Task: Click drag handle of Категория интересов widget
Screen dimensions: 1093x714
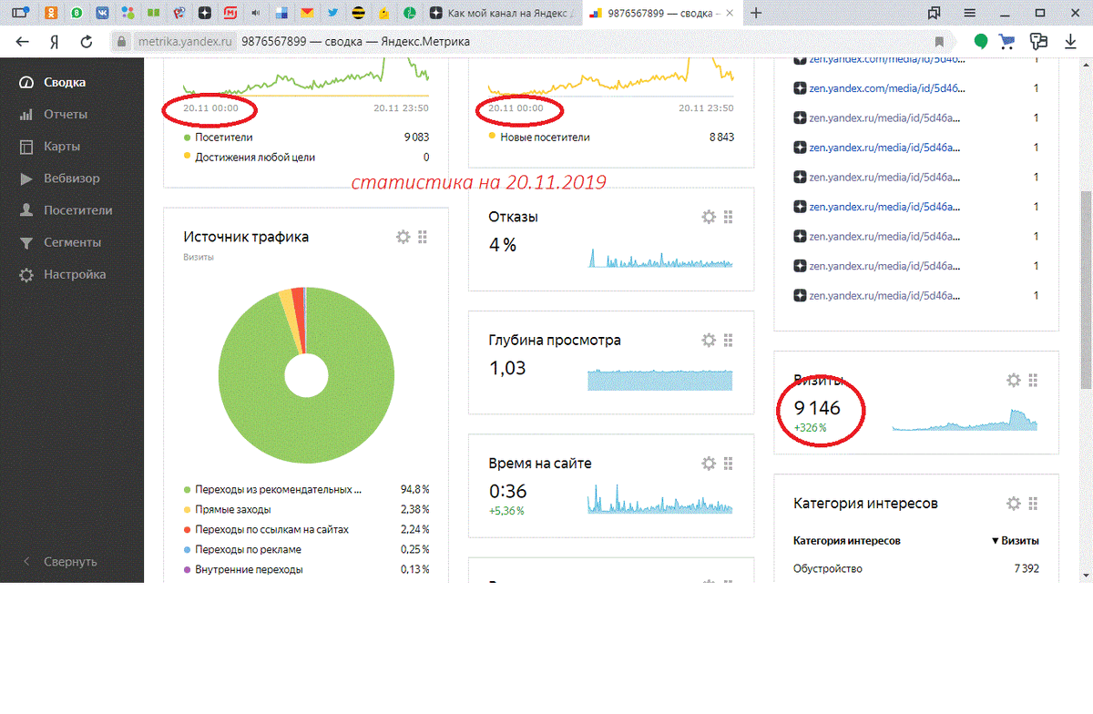Action: [x=1033, y=503]
